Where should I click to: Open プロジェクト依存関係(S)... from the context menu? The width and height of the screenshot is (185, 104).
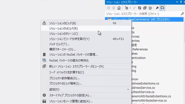[x=86, y=78]
